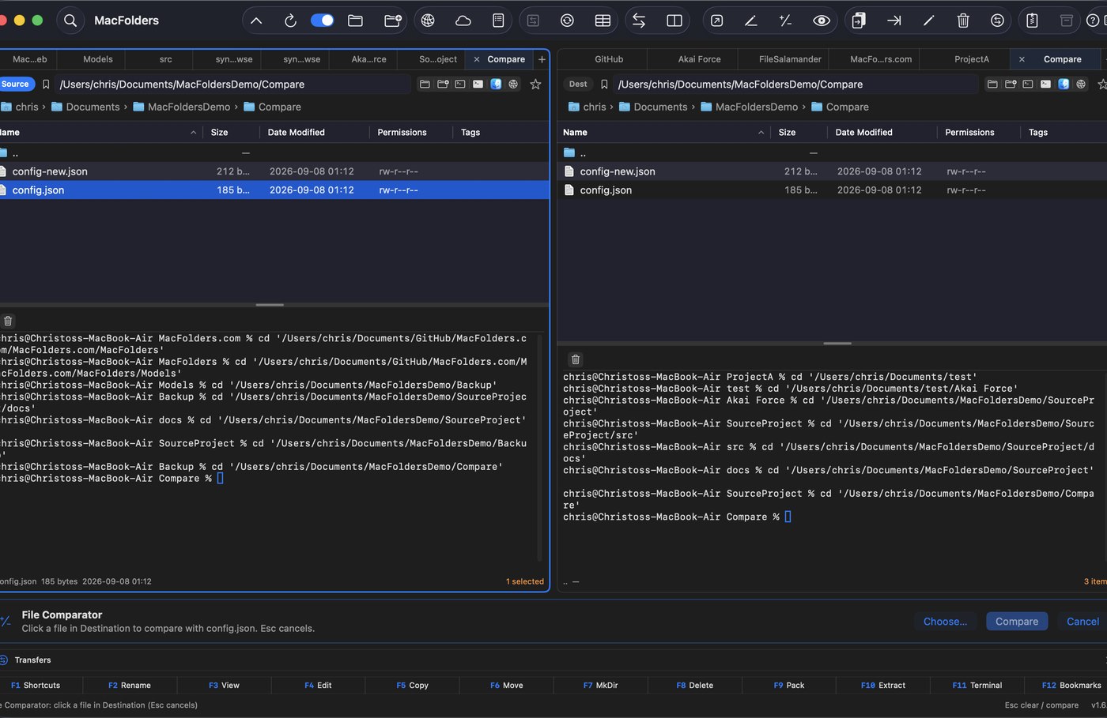Click the plus/minus File Comparator toolbar icon
This screenshot has height=718, width=1107.
(x=785, y=21)
